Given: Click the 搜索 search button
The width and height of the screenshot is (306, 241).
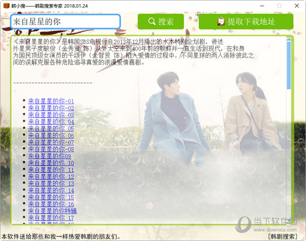Looking at the screenshot, I should point(161,21).
